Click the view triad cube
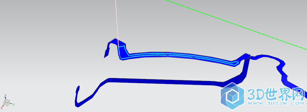This screenshot has height=112, width=307. coord(6,102)
